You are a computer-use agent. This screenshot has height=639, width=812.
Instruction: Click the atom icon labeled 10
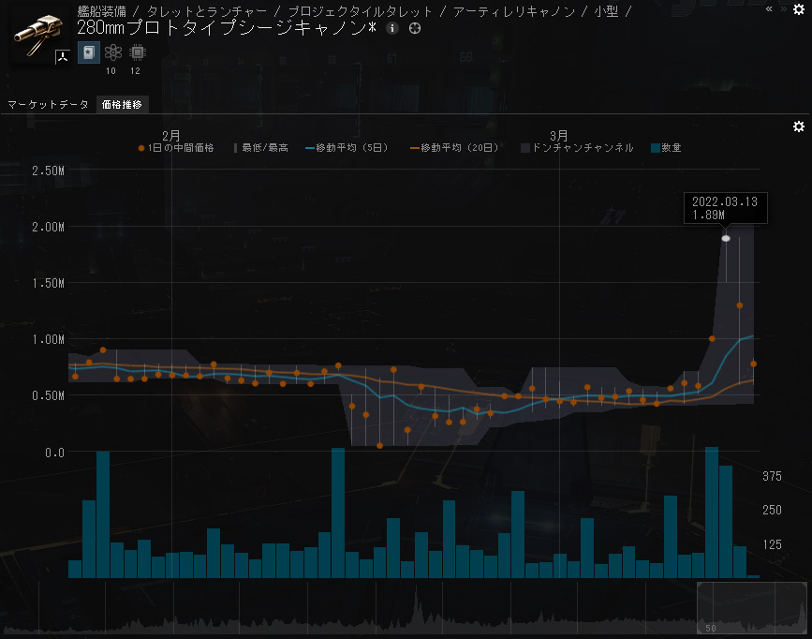click(x=112, y=52)
